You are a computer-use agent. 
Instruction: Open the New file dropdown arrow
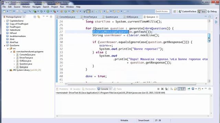point(8,11)
